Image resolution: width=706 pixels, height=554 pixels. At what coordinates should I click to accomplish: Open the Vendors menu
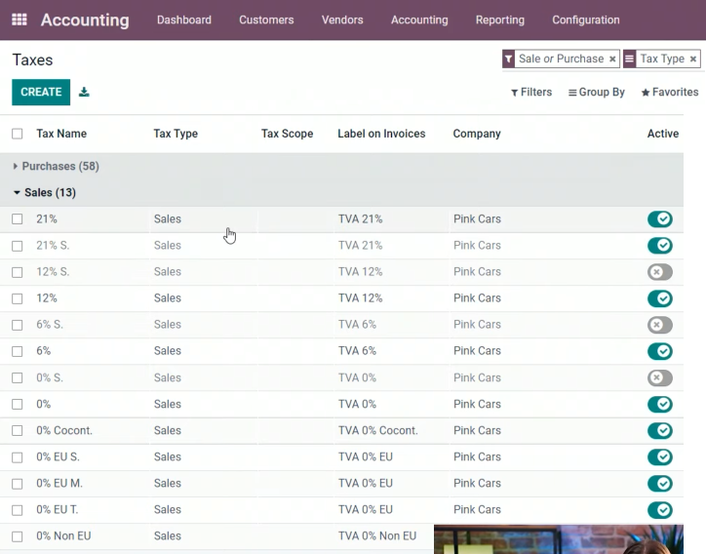click(x=342, y=20)
